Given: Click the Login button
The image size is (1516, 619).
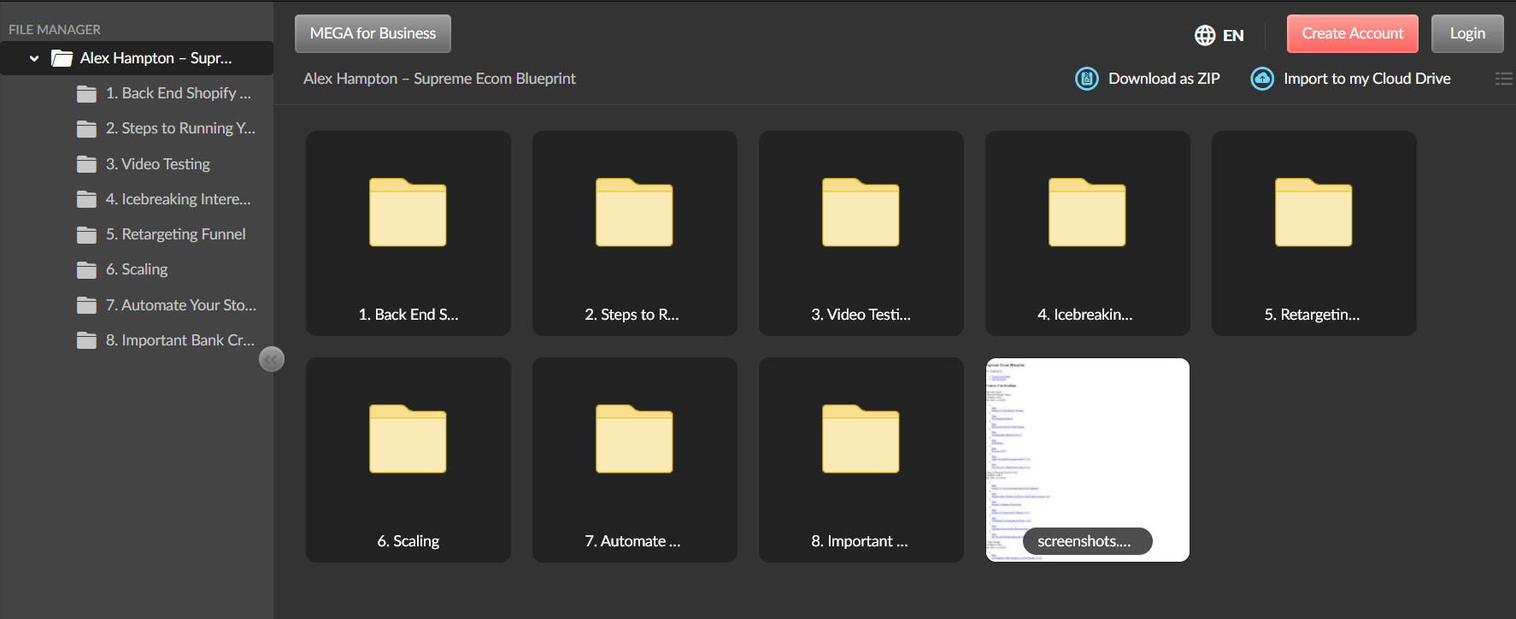Looking at the screenshot, I should 1467,33.
